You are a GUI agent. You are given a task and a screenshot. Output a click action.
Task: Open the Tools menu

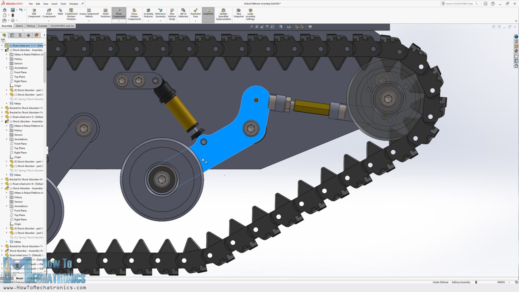coord(63,4)
